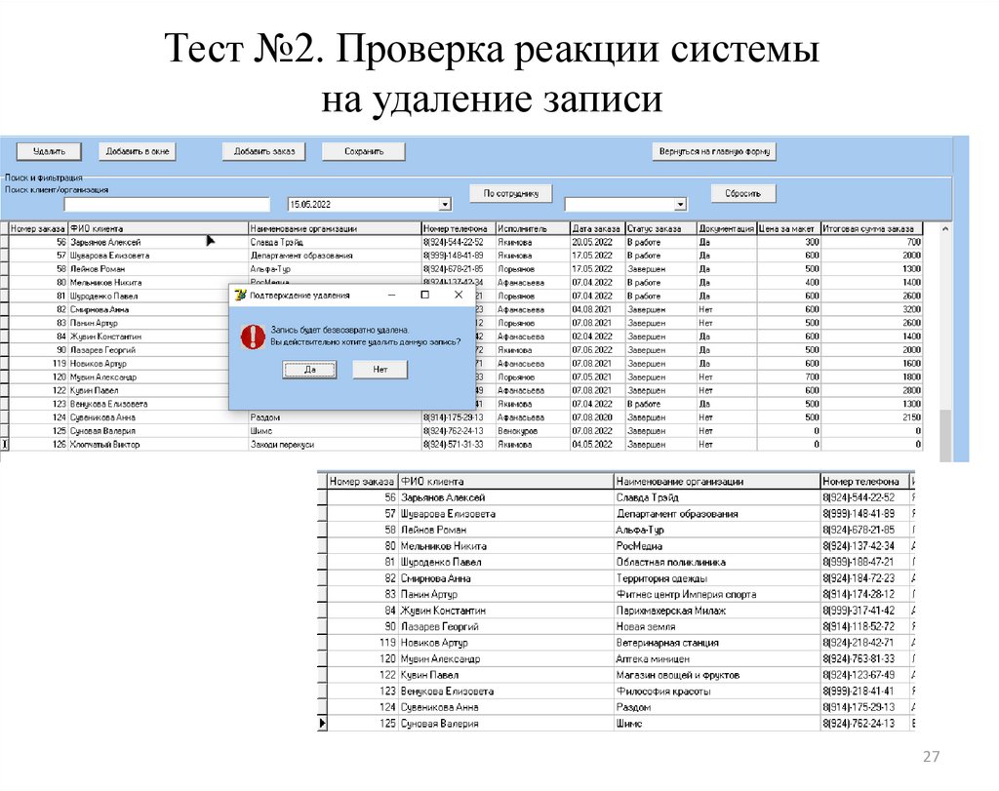Click Наименование организации header in top grid
999x791 pixels.
pyautogui.click(x=335, y=228)
